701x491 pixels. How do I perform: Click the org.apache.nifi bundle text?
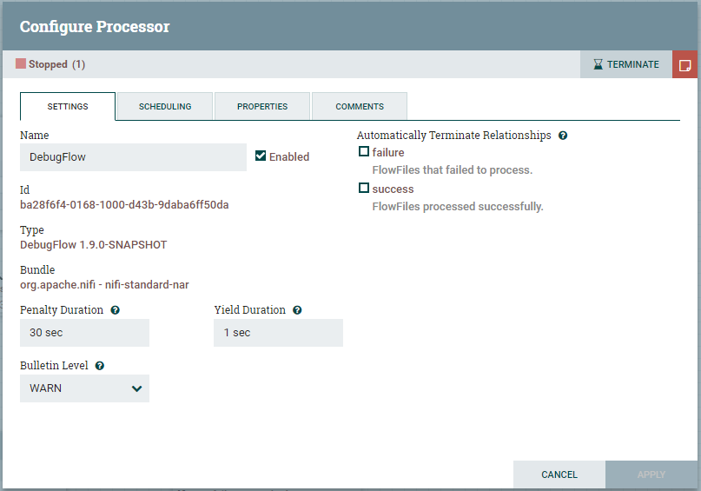104,285
